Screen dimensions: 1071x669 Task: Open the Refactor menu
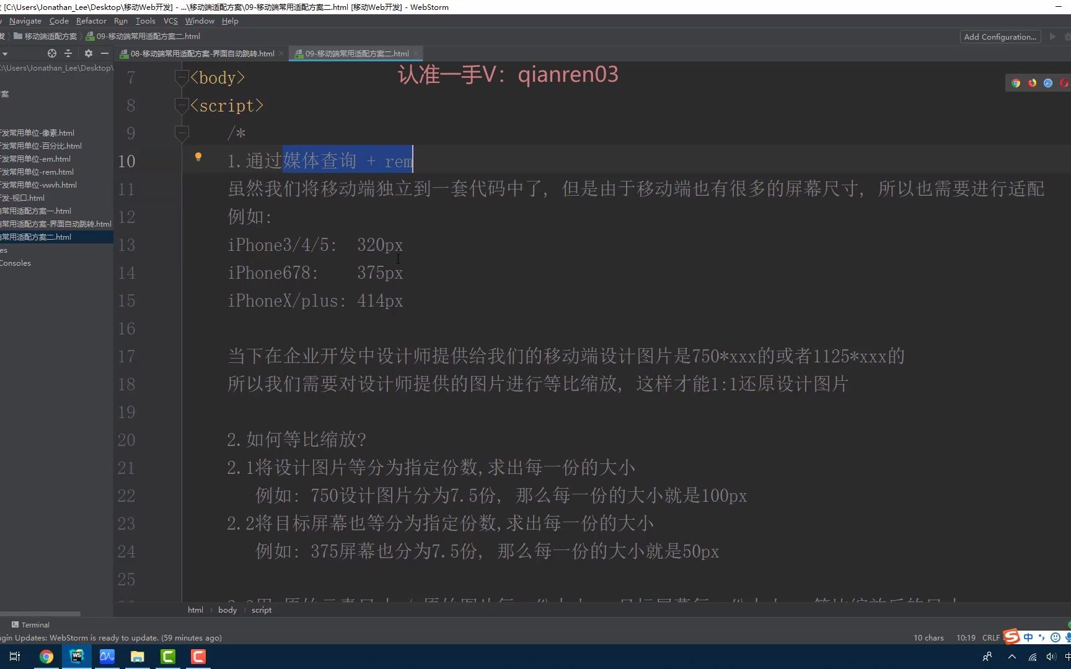[x=91, y=20]
